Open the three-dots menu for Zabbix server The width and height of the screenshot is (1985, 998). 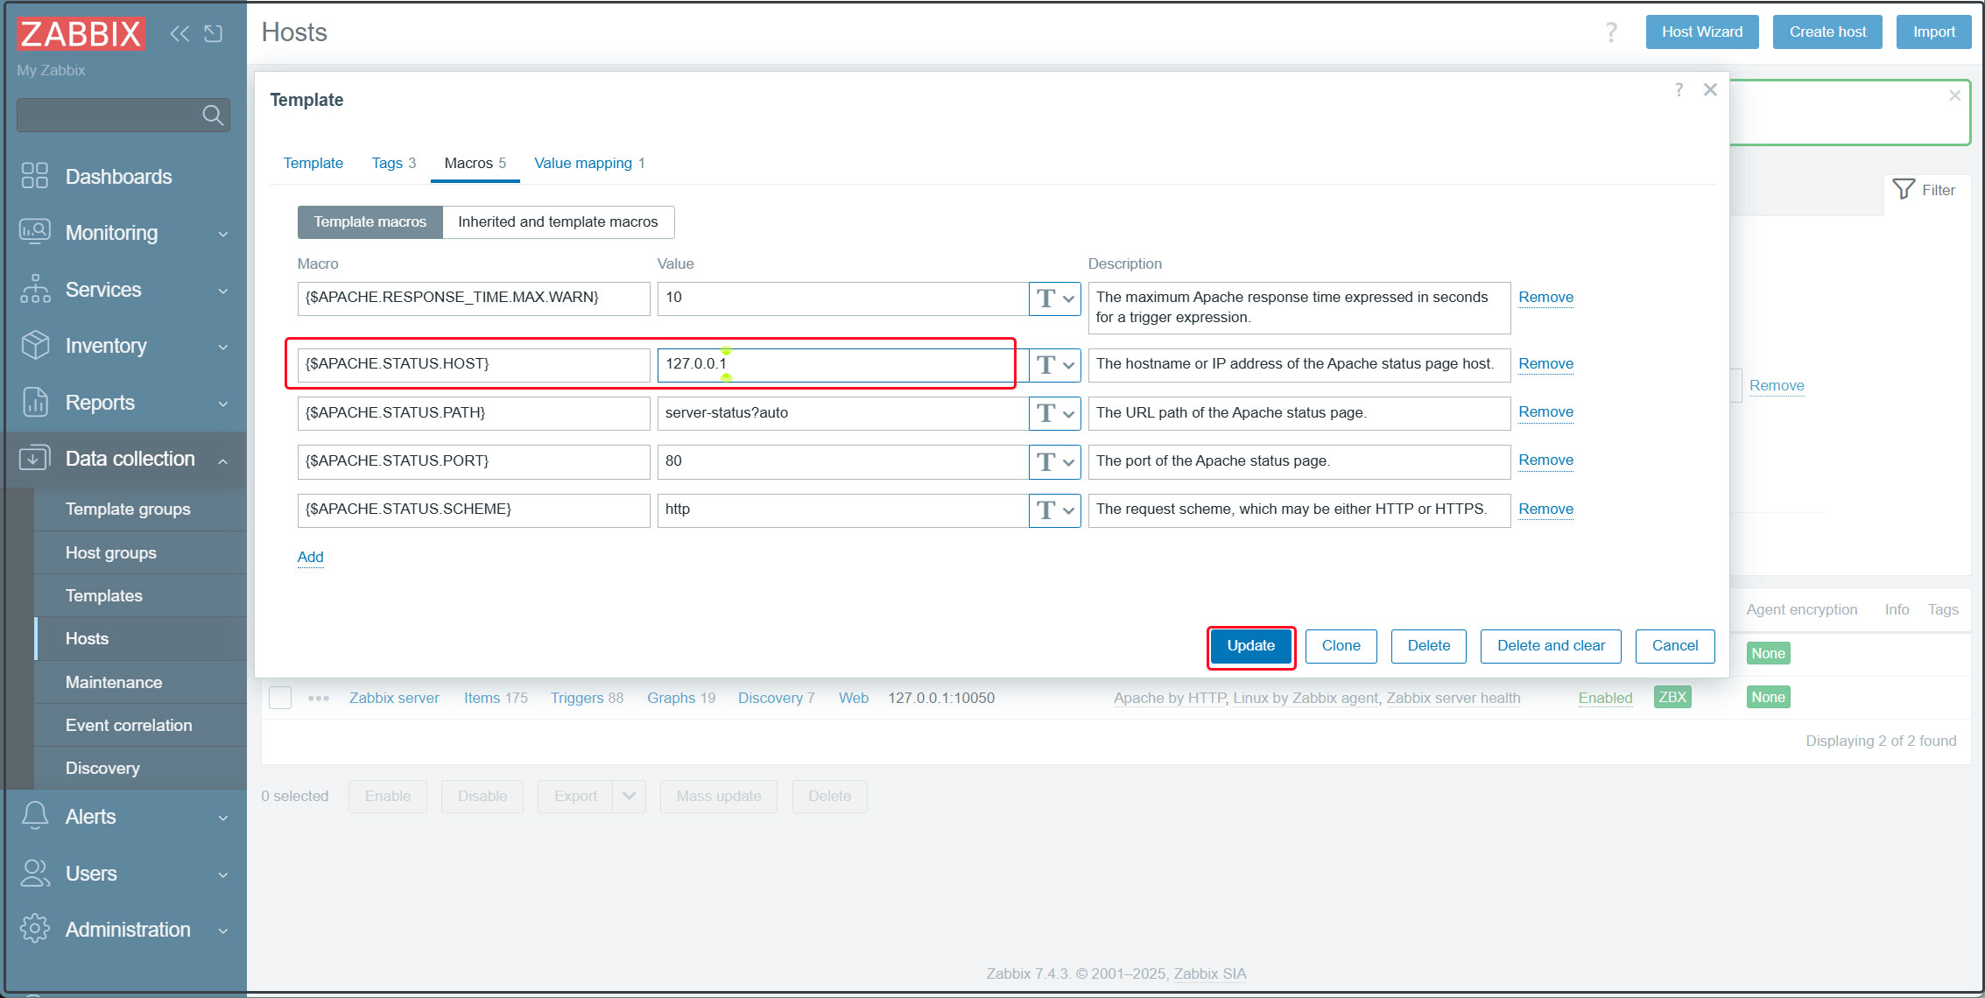tap(319, 698)
